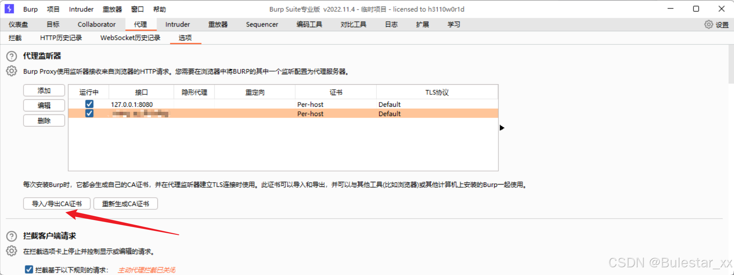Viewport: 734px width, 275px height.
Task: Select the 选项 sub-tab
Action: coord(185,38)
